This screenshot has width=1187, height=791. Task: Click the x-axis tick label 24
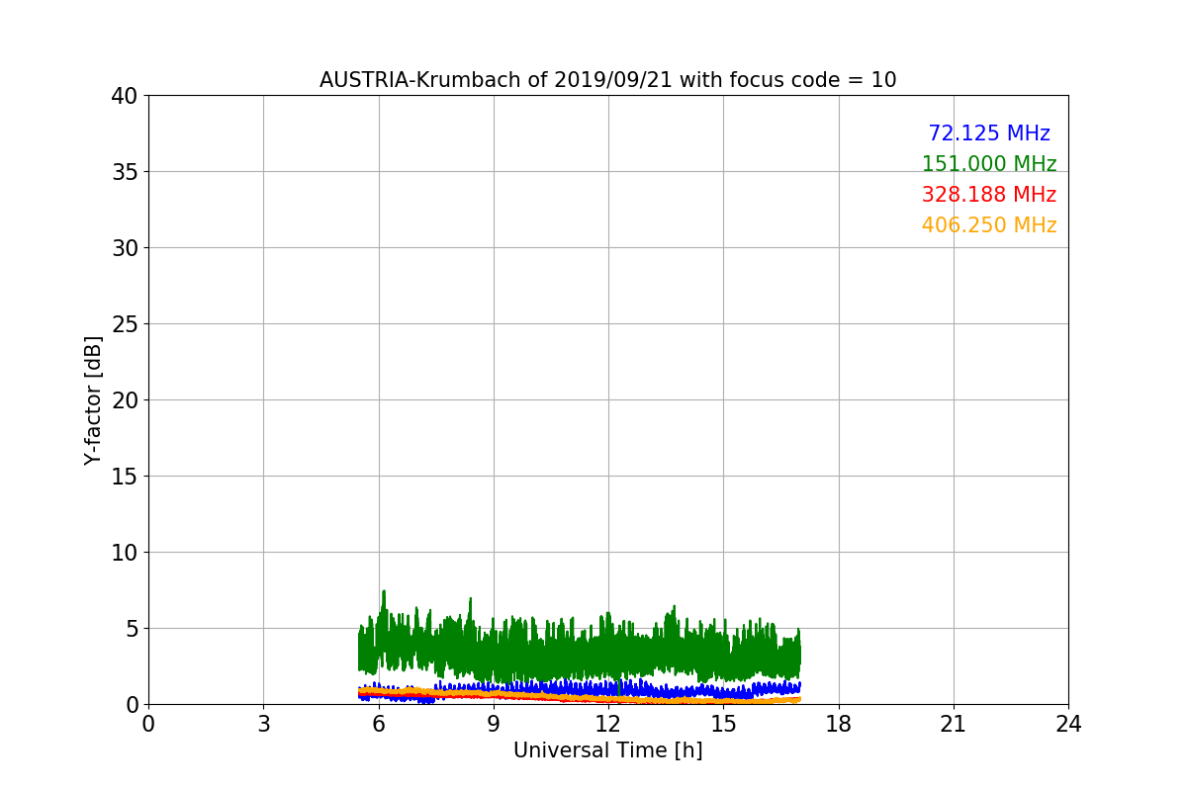click(1068, 724)
